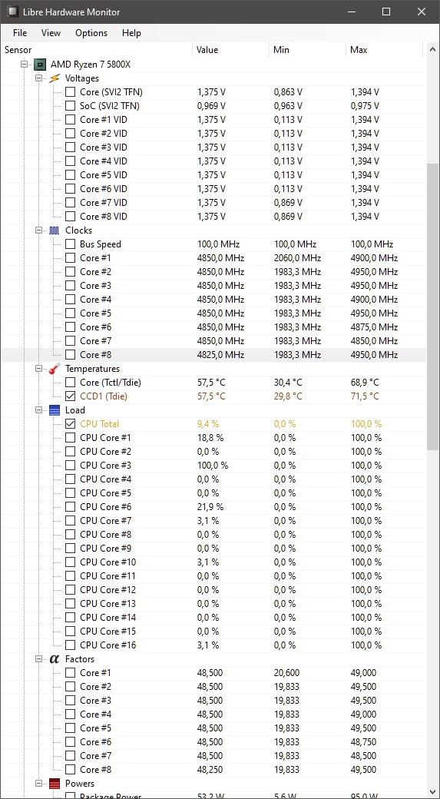440x799 pixels.
Task: Click the Temperatures thermometer icon
Action: pos(55,369)
